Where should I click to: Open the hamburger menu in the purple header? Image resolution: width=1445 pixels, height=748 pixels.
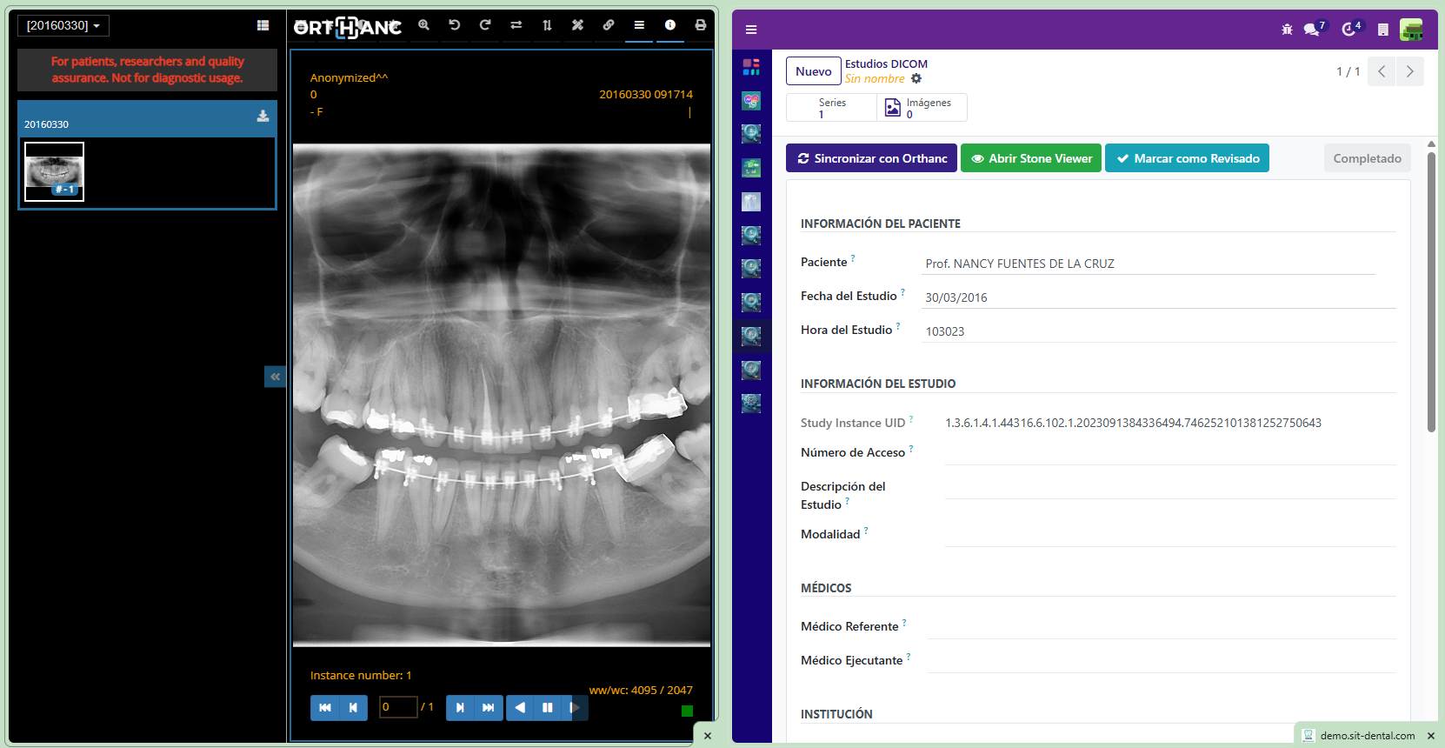(751, 30)
